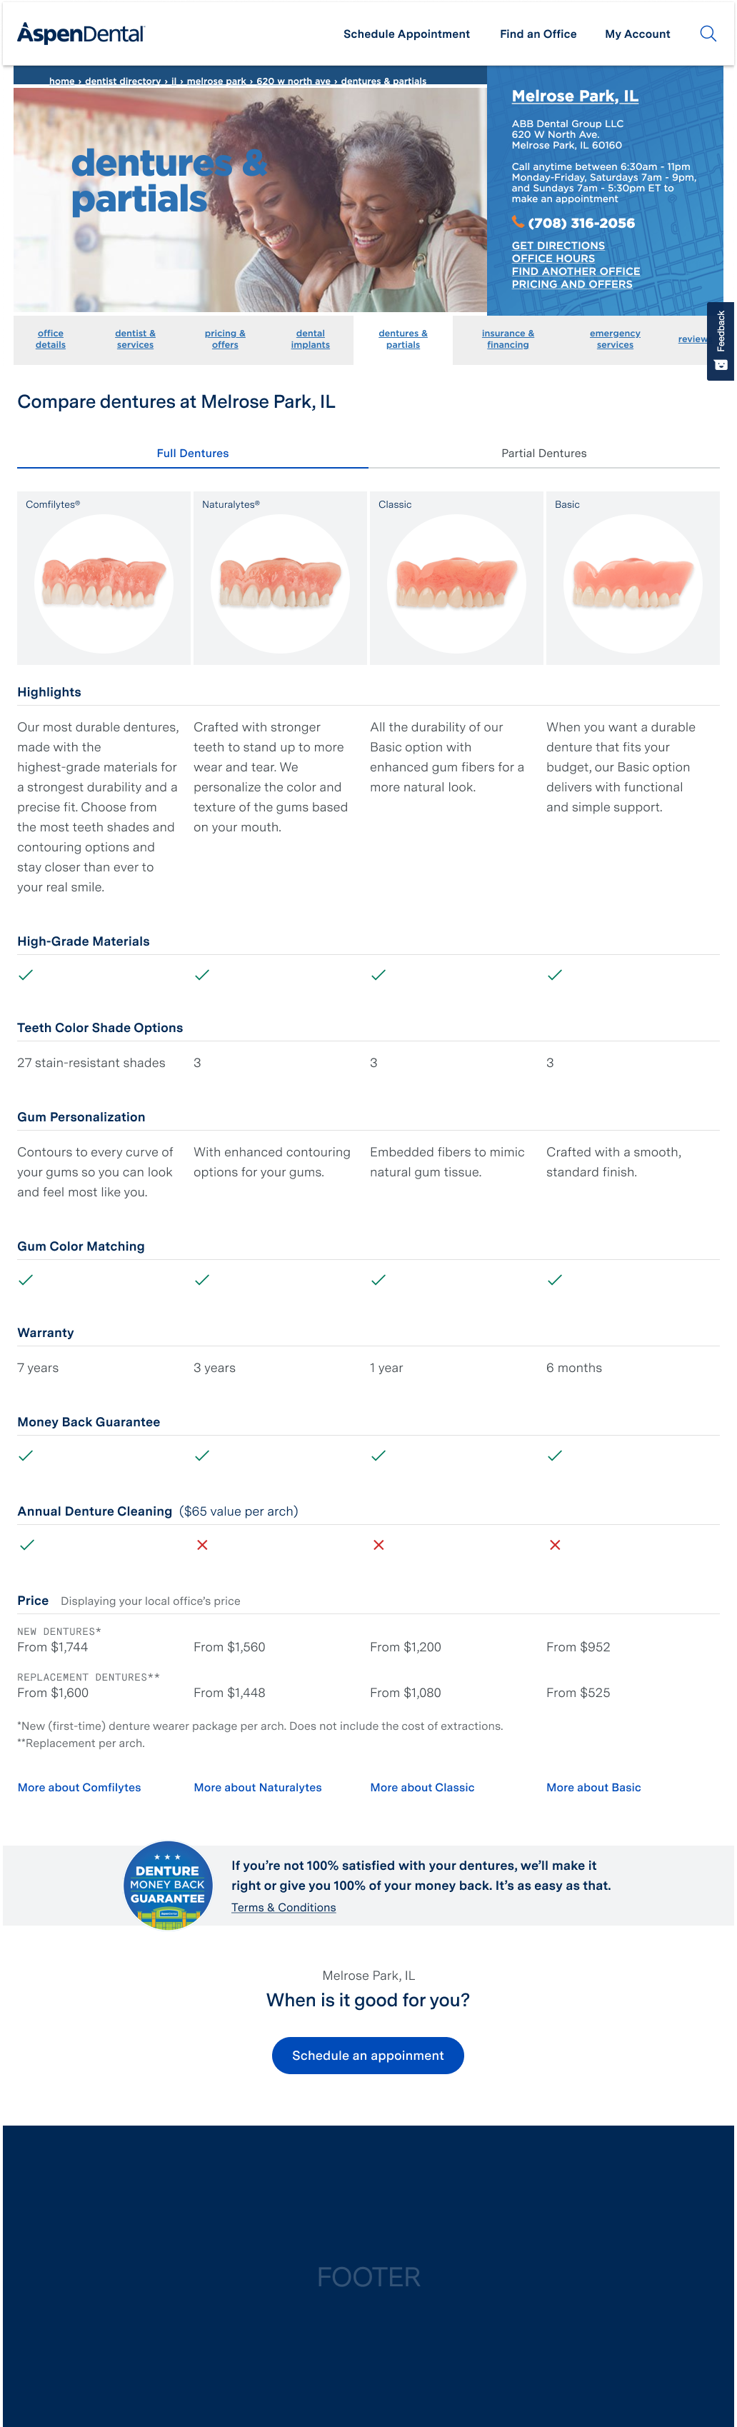
Task: Click the Melrose Park, IL heading link
Action: 575,96
